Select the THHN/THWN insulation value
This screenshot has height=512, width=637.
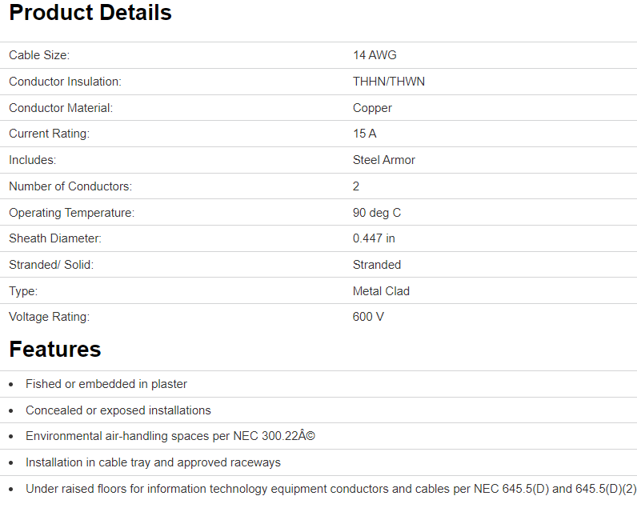point(389,82)
